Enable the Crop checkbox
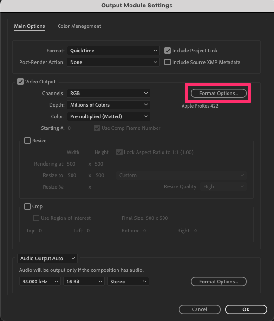 click(27, 206)
